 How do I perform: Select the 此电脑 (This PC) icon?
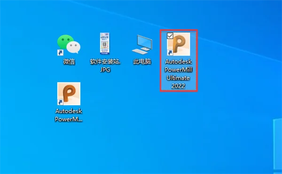pos(142,45)
